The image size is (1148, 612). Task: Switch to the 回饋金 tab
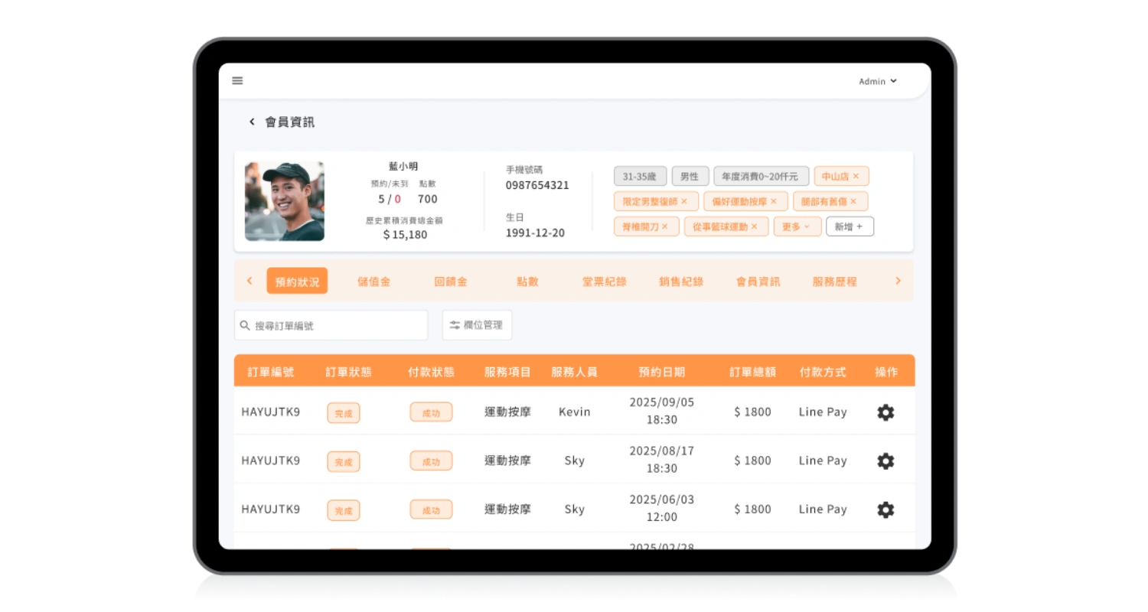pyautogui.click(x=450, y=281)
